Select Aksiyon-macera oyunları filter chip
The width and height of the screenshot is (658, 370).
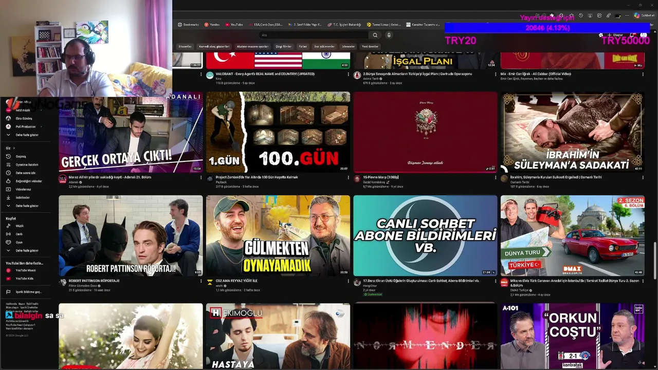[252, 46]
